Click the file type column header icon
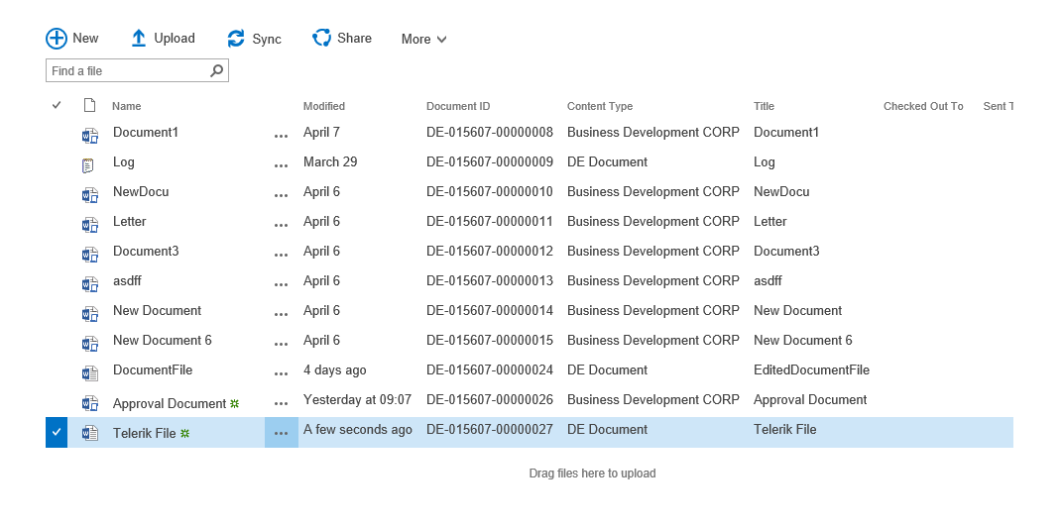 point(89,106)
